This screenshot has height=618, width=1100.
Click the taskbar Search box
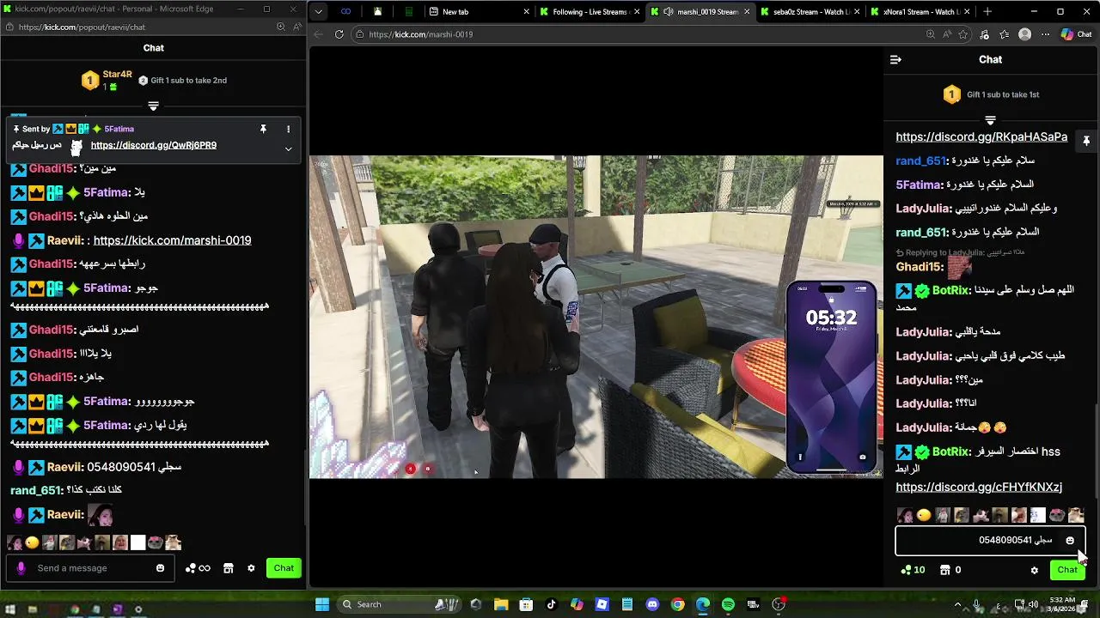click(400, 604)
